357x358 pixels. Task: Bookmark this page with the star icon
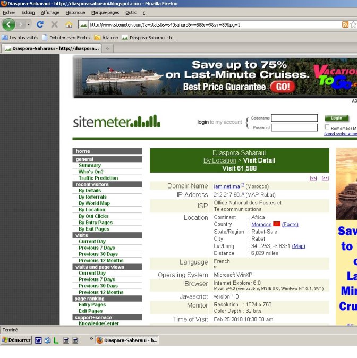click(353, 24)
